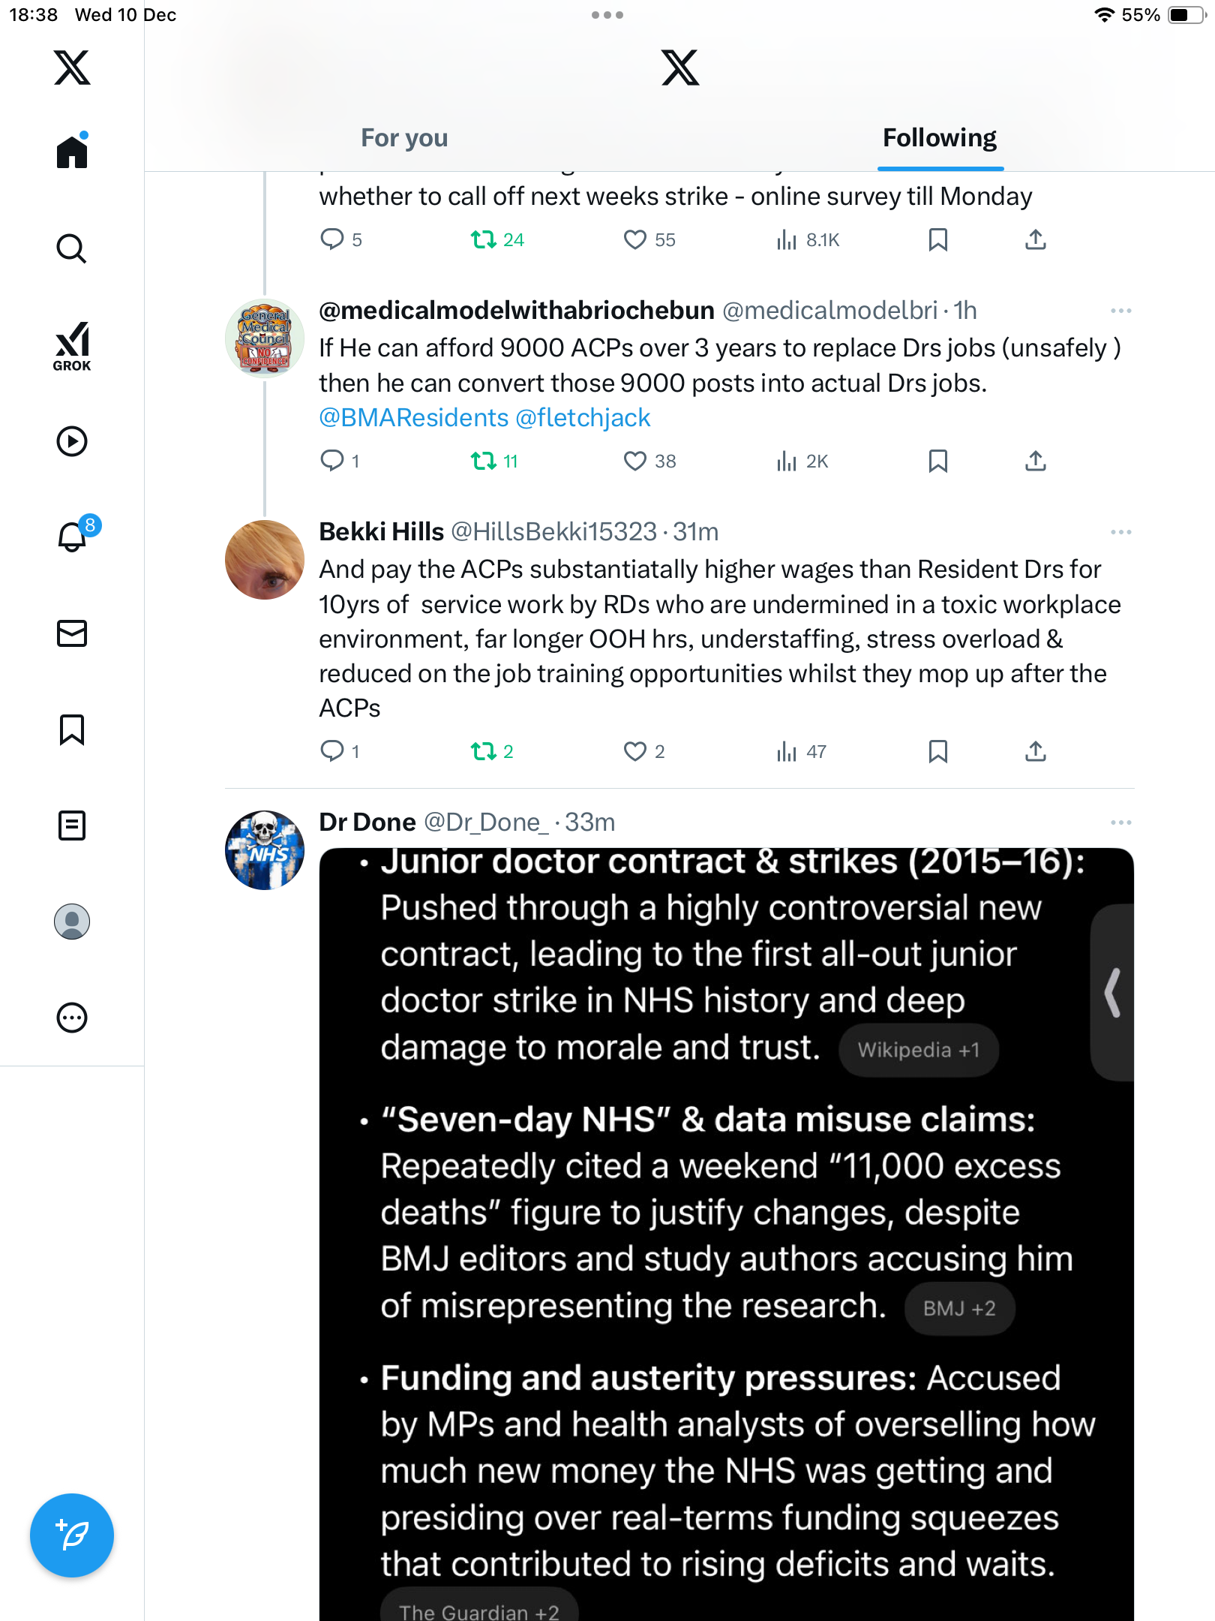Open Grok from the sidebar
Image resolution: width=1215 pixels, height=1621 pixels.
click(72, 346)
